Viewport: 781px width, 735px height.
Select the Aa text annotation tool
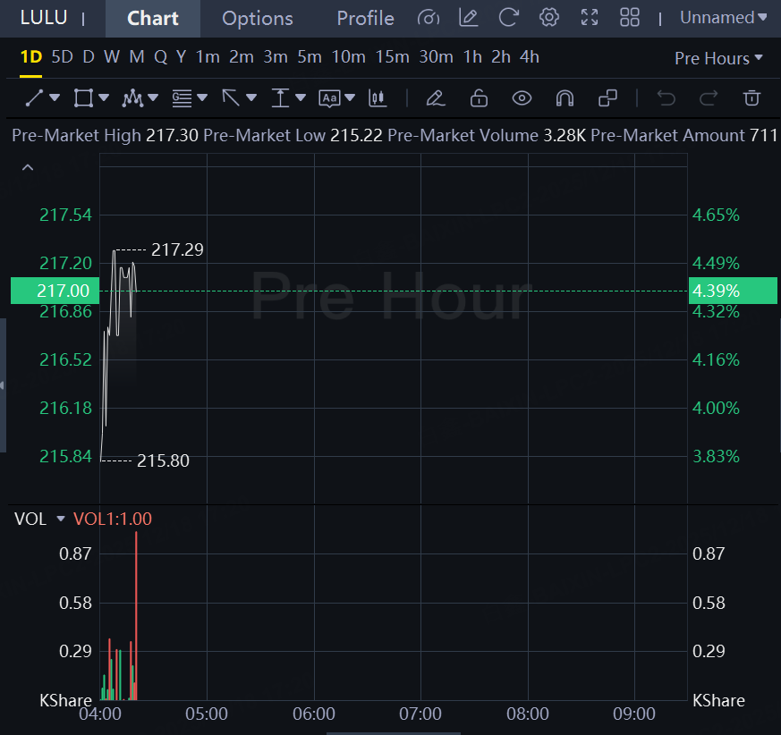(329, 98)
